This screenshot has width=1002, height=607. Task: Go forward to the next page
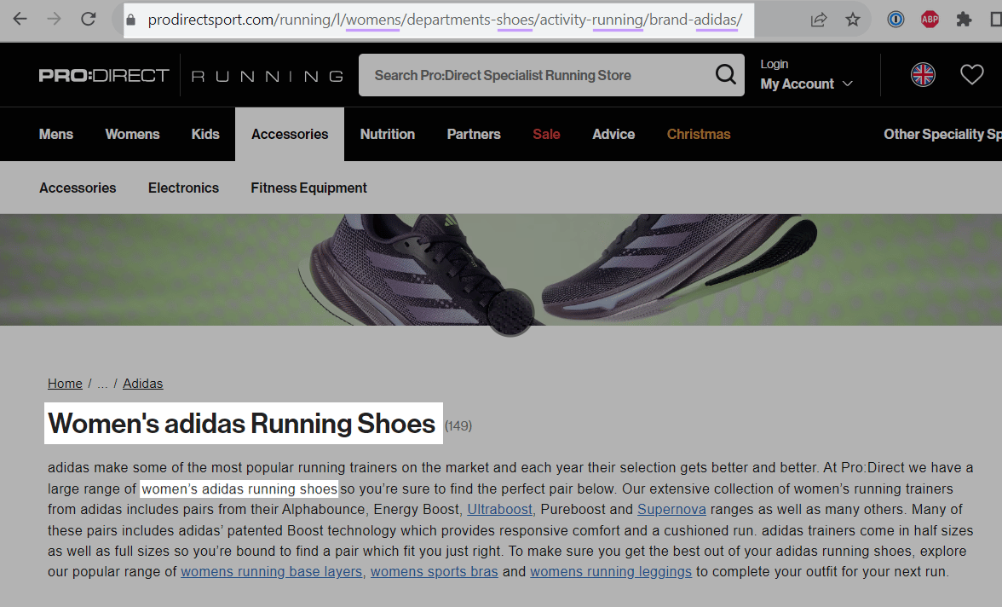[55, 20]
